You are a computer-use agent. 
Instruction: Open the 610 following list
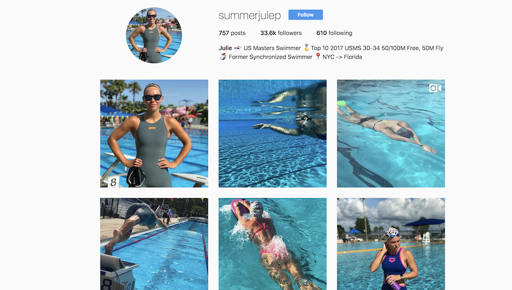334,33
